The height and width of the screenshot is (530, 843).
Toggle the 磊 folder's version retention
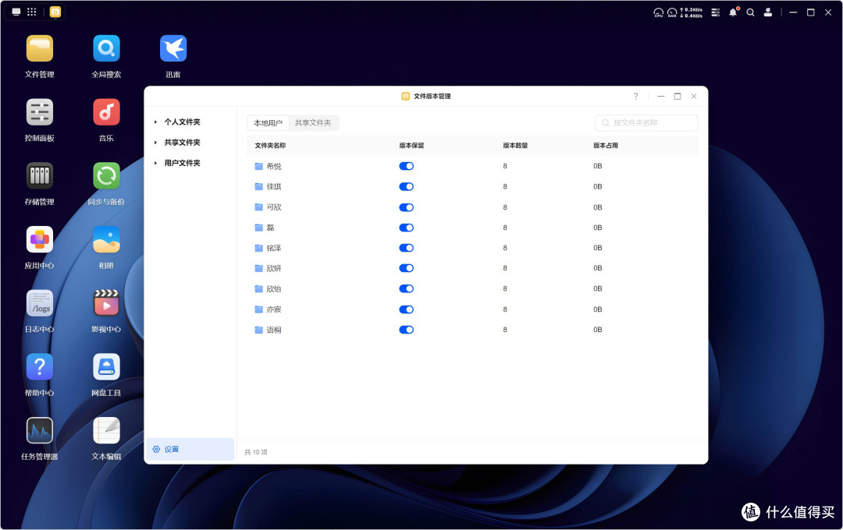407,228
